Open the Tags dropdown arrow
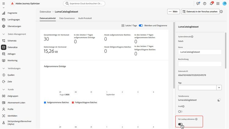 (219, 88)
